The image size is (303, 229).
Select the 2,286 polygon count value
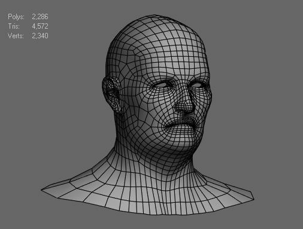tap(40, 17)
